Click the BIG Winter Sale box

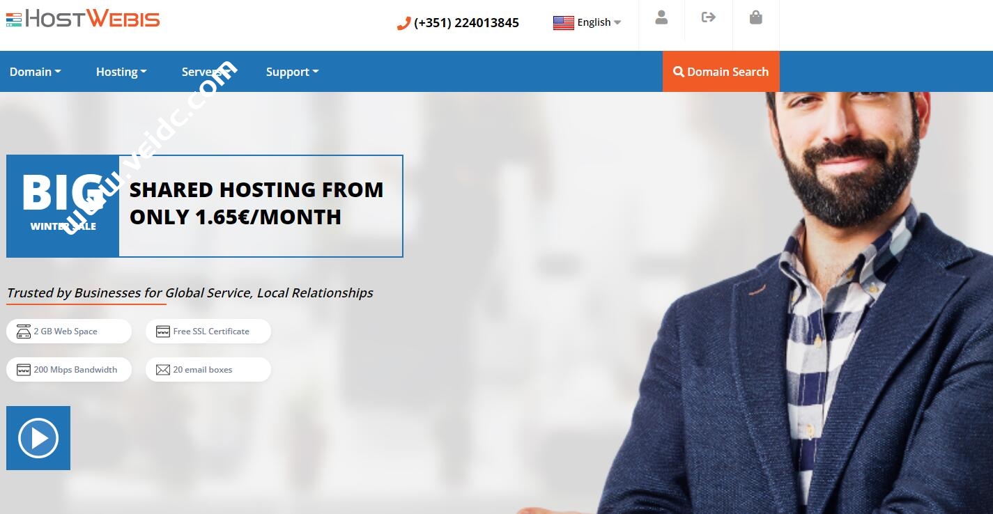click(63, 206)
